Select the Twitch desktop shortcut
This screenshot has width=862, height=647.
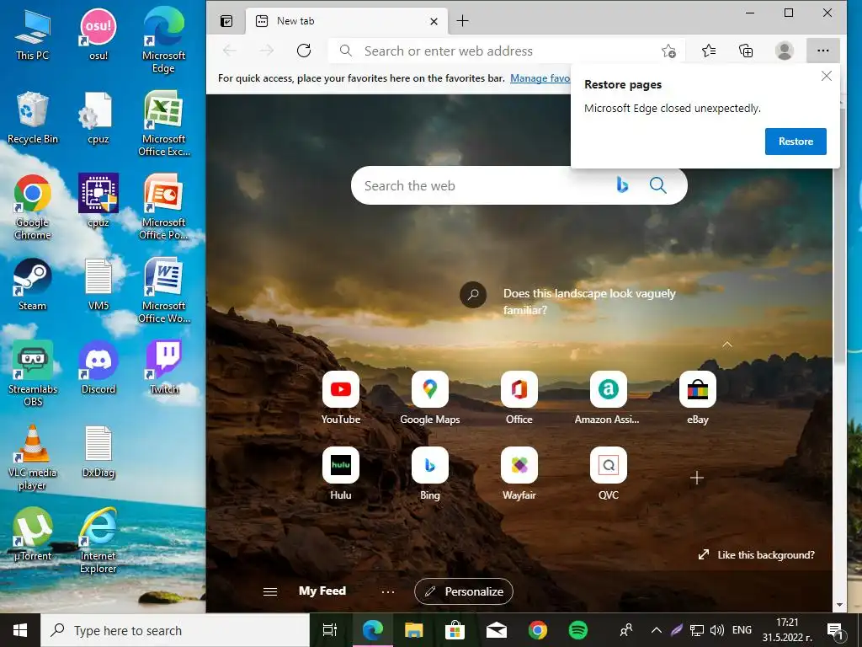point(164,367)
